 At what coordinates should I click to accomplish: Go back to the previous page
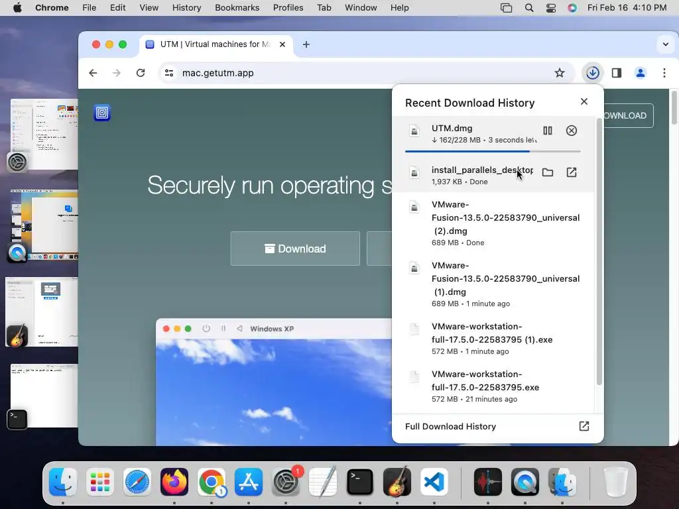pos(93,73)
